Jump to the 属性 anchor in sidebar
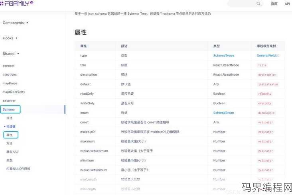The height and width of the screenshot is (195, 292). 9,135
